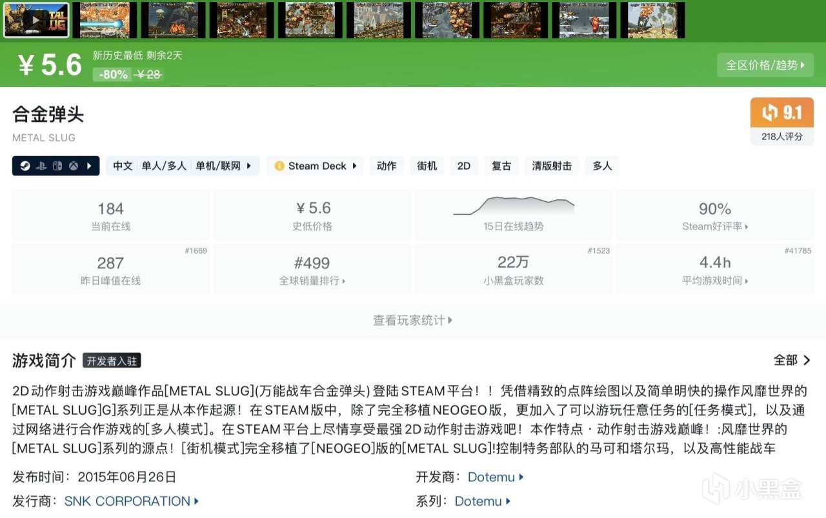Open the second screenshot with blue laser beam
The image size is (826, 518).
click(x=105, y=20)
